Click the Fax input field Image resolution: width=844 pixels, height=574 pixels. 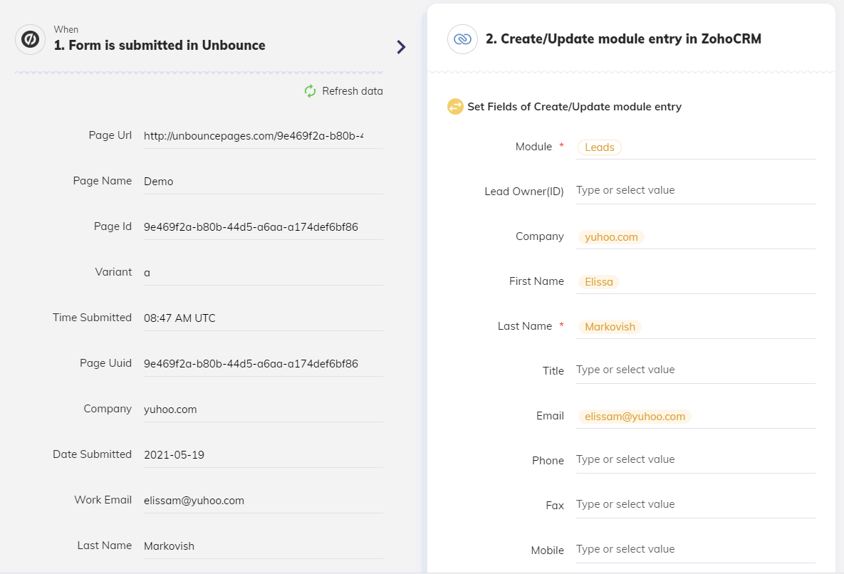[695, 505]
